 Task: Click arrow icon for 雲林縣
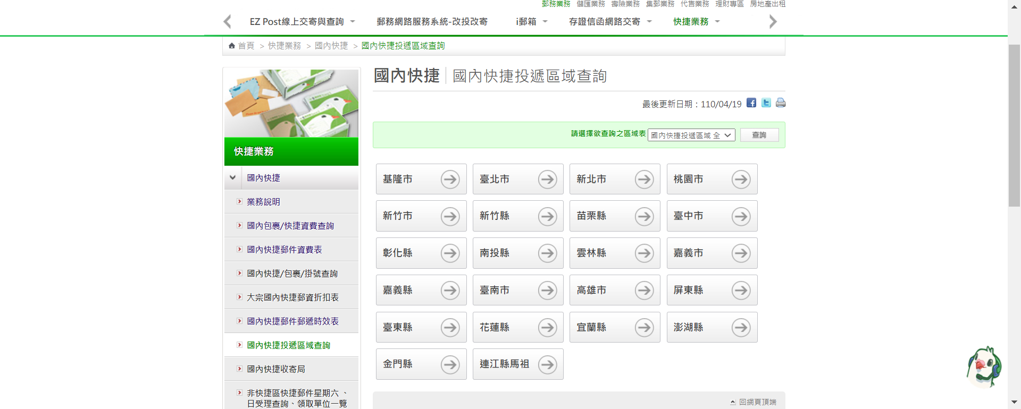(644, 253)
